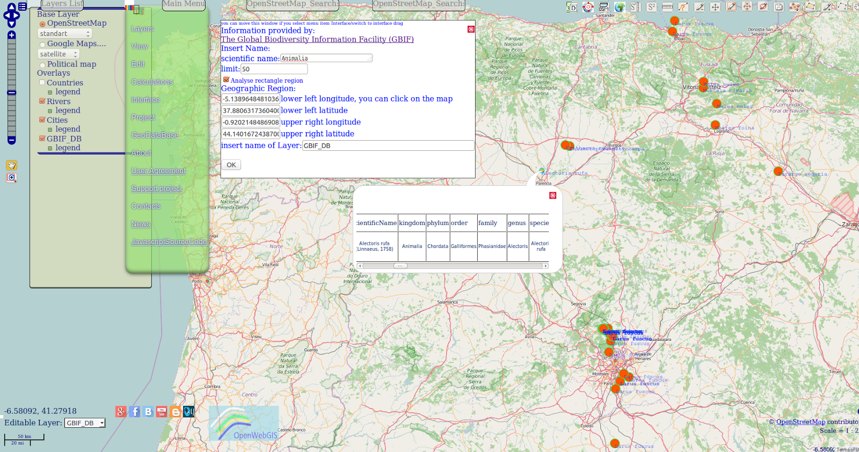Viewport: 859px width, 452px height.
Task: Select the four-arrow move tool
Action: click(715, 7)
